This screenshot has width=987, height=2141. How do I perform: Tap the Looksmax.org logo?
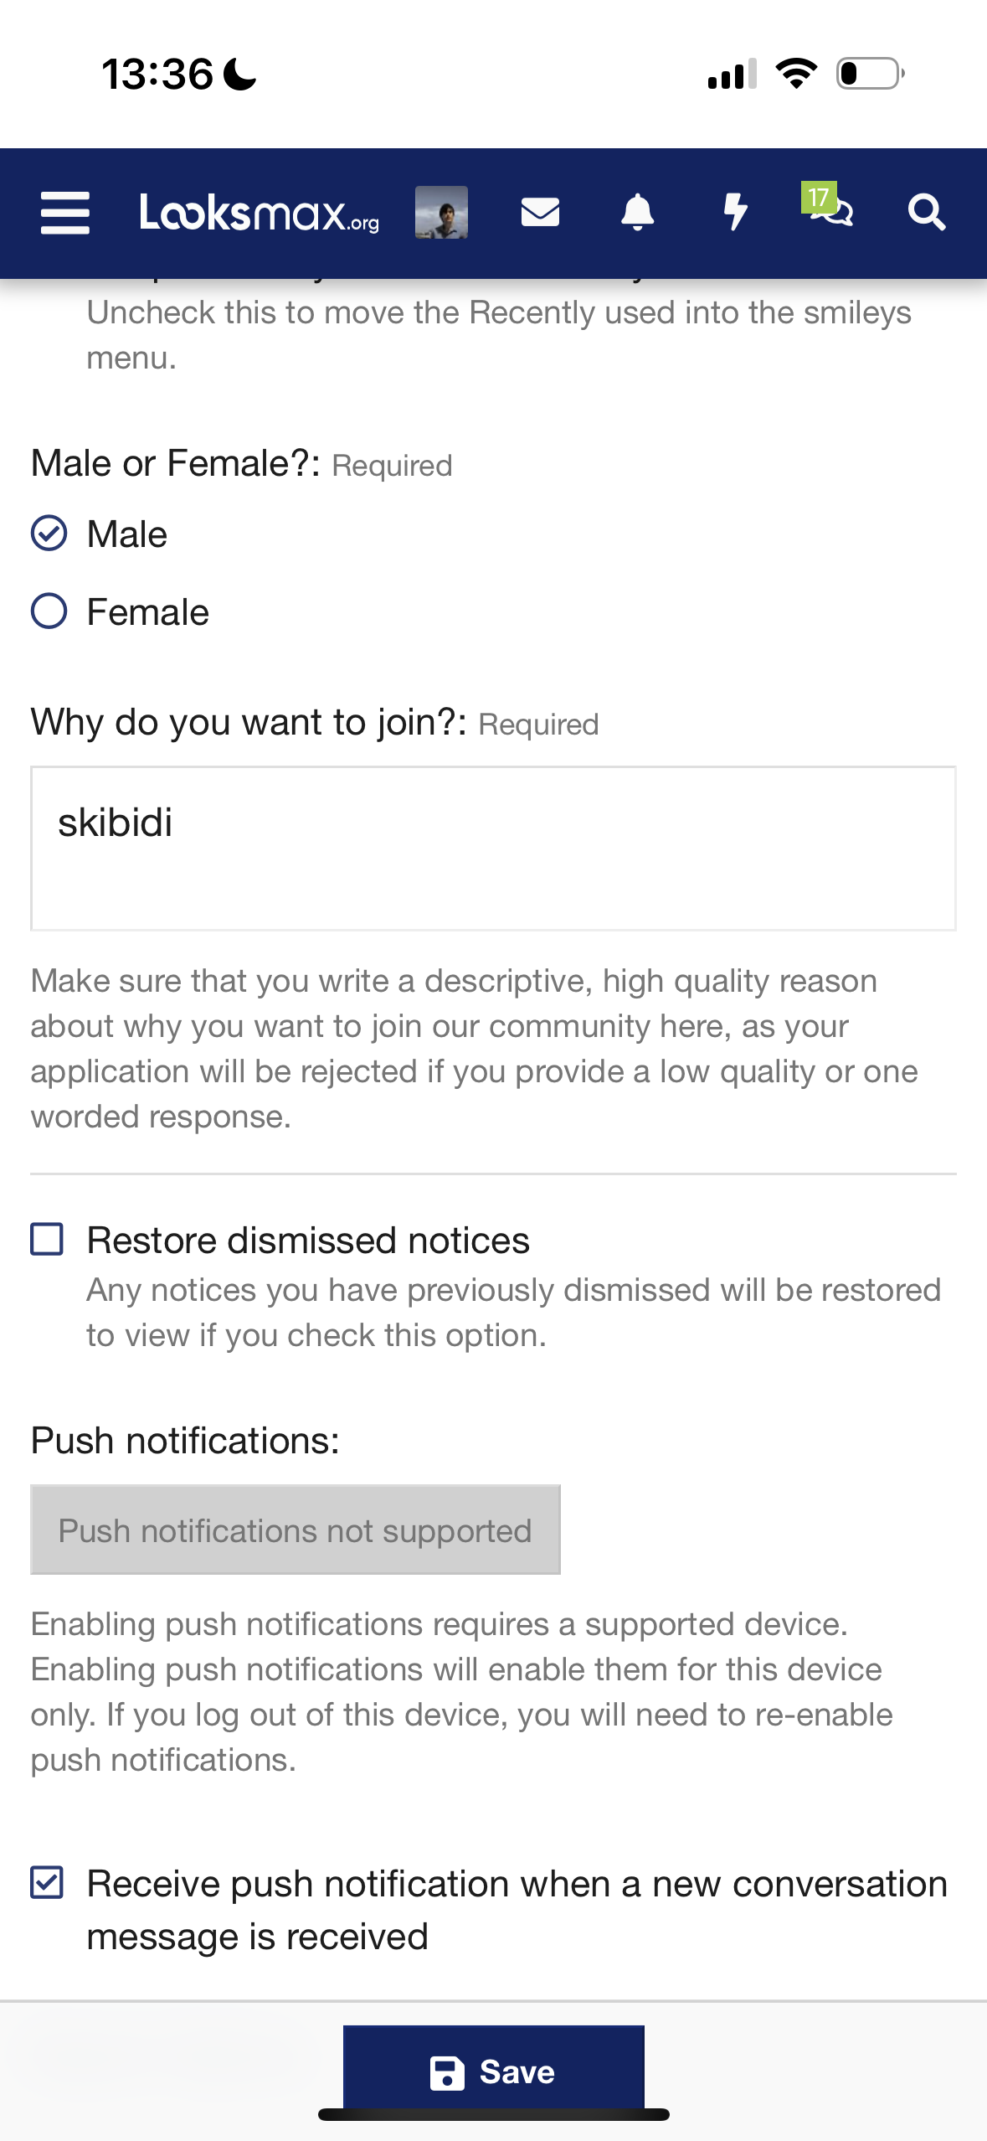259,213
